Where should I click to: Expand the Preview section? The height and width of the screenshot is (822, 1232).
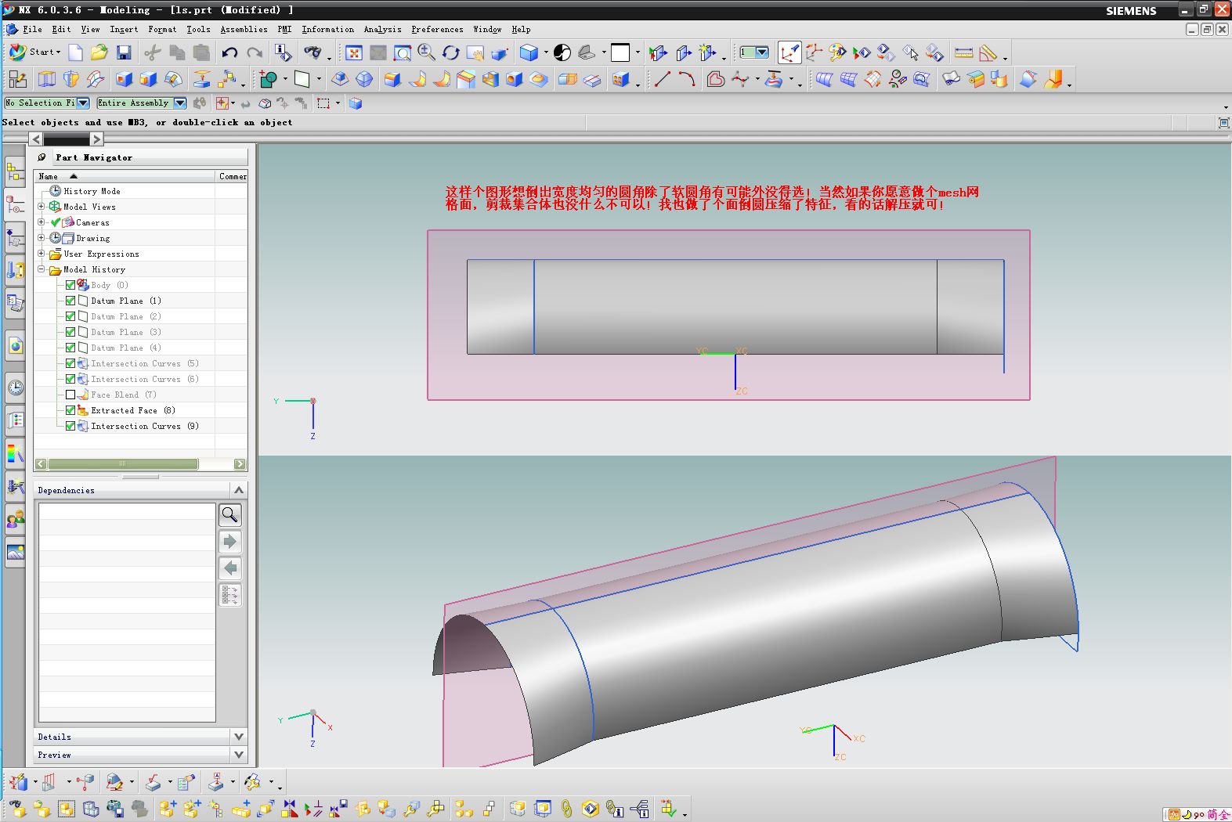(x=239, y=755)
